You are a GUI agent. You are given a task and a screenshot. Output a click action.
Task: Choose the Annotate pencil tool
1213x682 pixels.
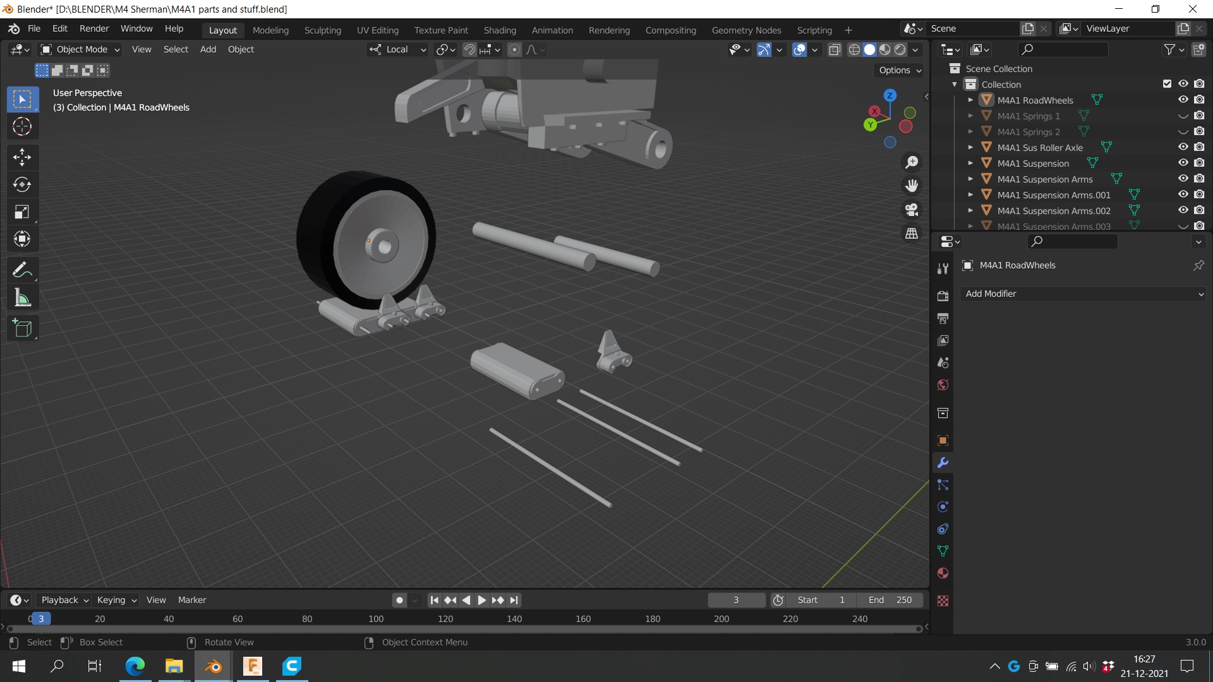[22, 270]
